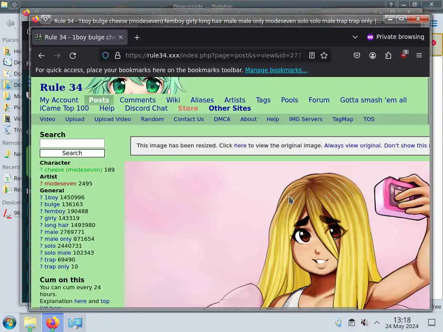Viewport: 443px width, 332px height.
Task: Open the Comments section
Action: [x=138, y=100]
